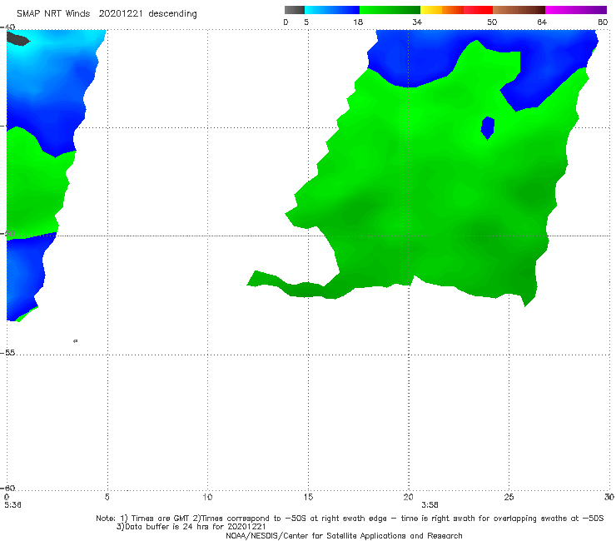Screen dimensions: 616x541
Task: Click the "10" longitude axis label
Action: [207, 497]
